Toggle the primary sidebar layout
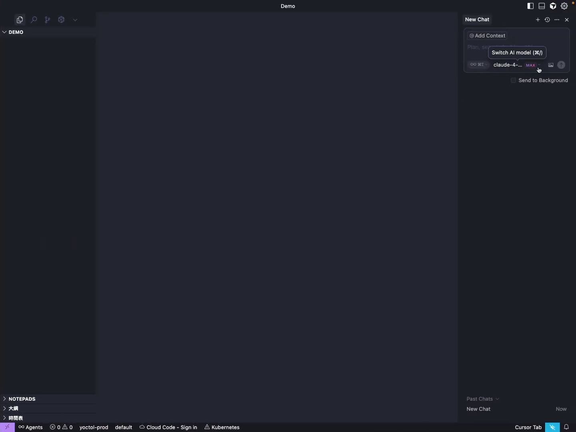This screenshot has width=576, height=432. tap(530, 6)
